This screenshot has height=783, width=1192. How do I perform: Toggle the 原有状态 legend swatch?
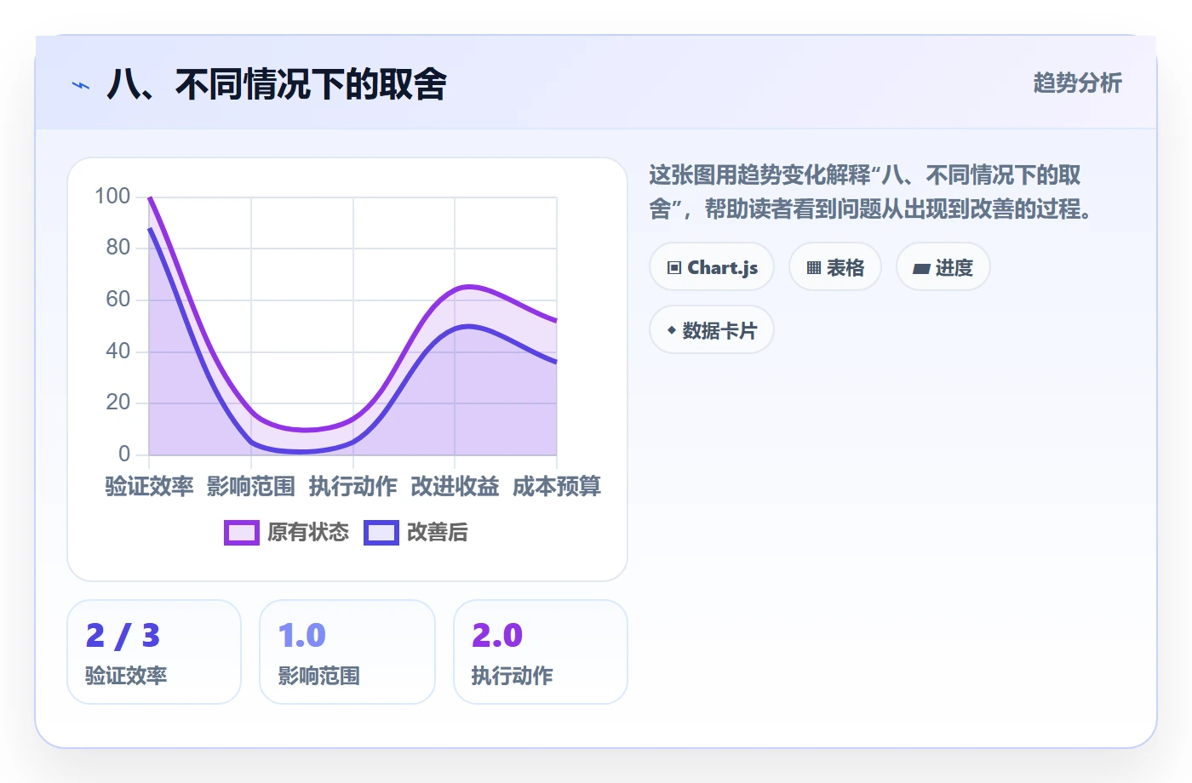242,533
